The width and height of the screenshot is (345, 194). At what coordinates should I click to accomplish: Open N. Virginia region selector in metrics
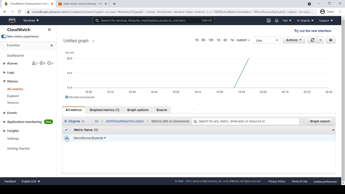pyautogui.click(x=74, y=122)
